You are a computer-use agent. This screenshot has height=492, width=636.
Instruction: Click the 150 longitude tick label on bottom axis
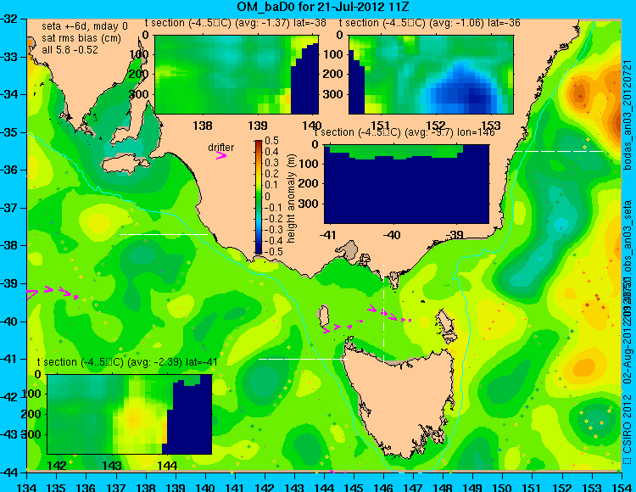(503, 487)
